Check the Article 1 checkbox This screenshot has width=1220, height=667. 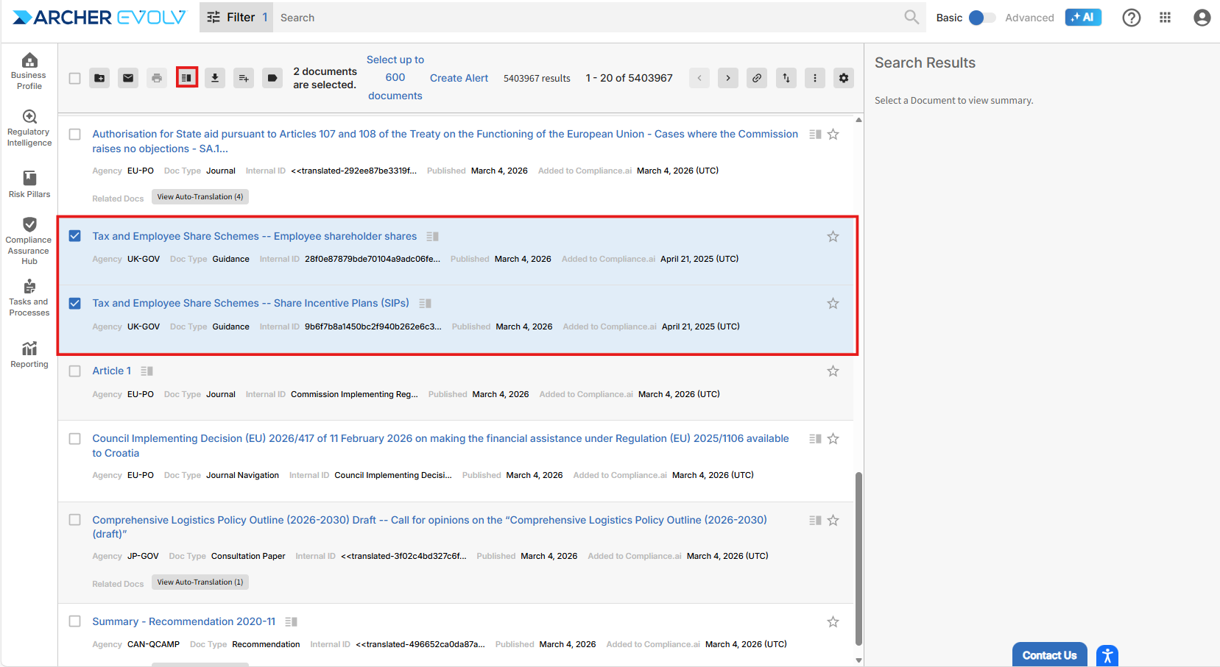click(75, 371)
